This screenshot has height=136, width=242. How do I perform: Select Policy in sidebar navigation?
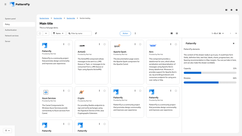(19, 24)
